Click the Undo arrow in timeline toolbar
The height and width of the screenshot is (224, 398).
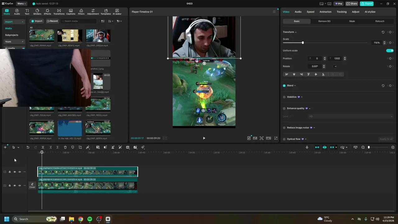(28, 147)
